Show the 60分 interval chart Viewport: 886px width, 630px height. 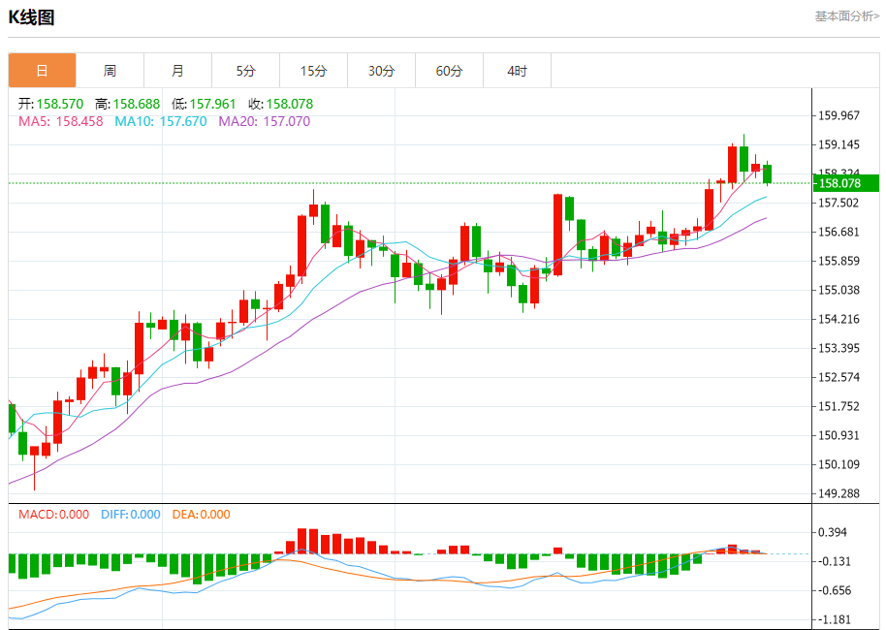click(x=449, y=71)
